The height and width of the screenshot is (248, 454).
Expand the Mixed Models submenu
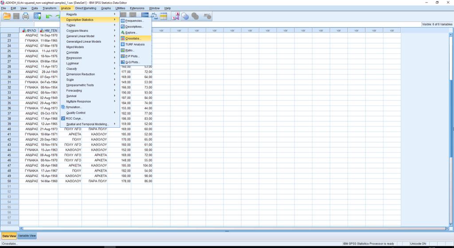click(90, 47)
